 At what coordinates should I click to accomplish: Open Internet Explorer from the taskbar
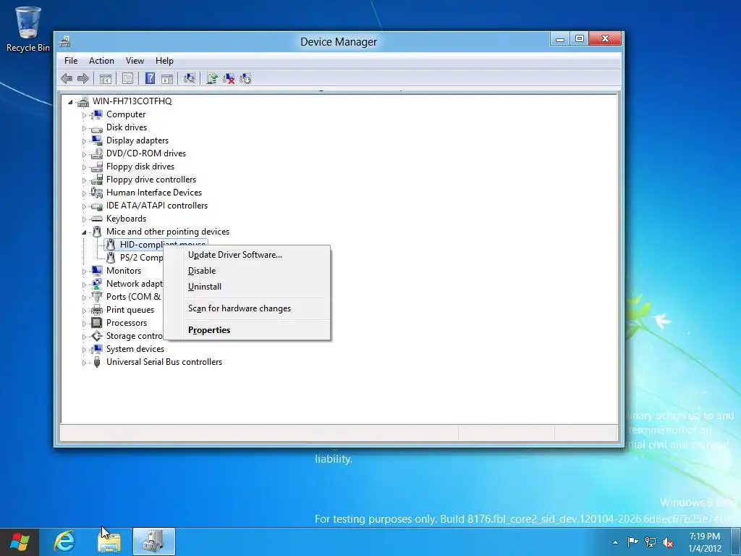(64, 542)
